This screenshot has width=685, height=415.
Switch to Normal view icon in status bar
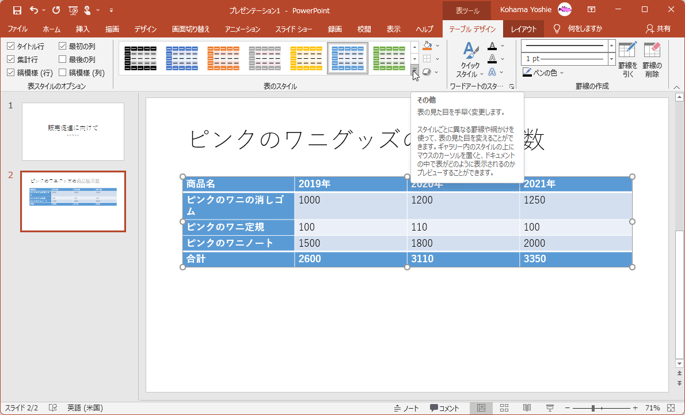click(x=481, y=408)
